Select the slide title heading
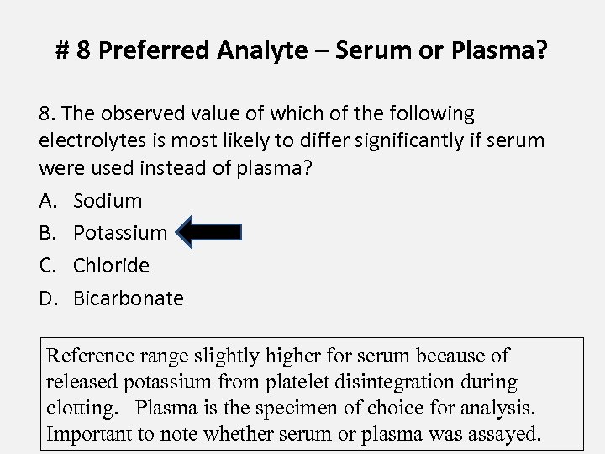 [x=302, y=52]
